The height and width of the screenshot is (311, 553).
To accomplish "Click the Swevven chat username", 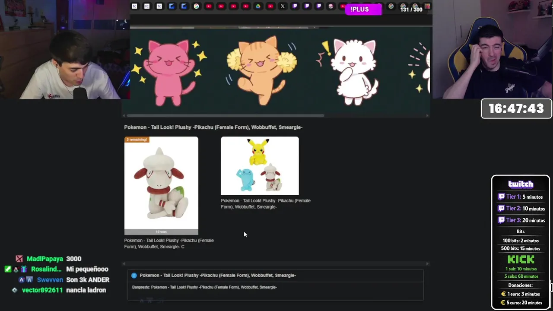I will (50, 280).
